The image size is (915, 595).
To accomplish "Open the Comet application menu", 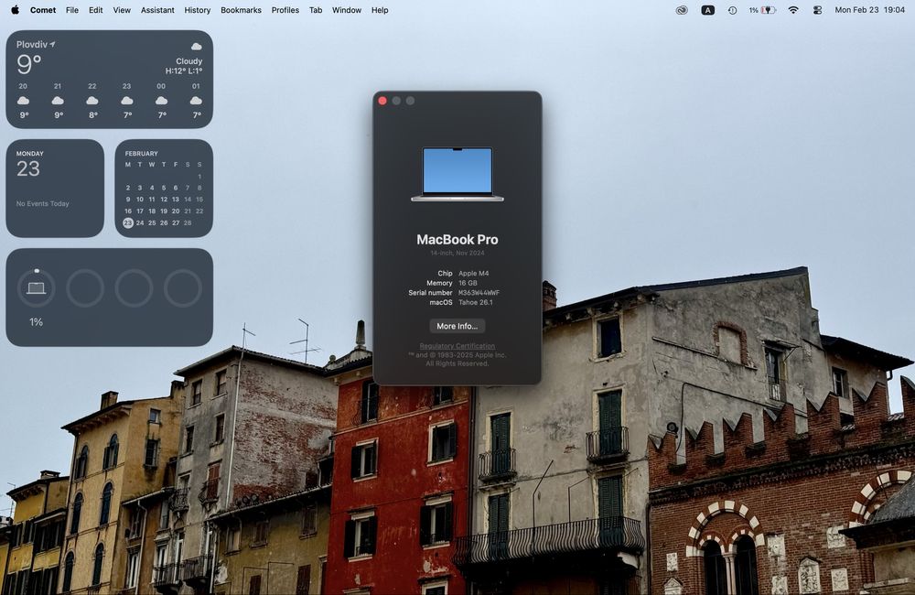I will [43, 10].
